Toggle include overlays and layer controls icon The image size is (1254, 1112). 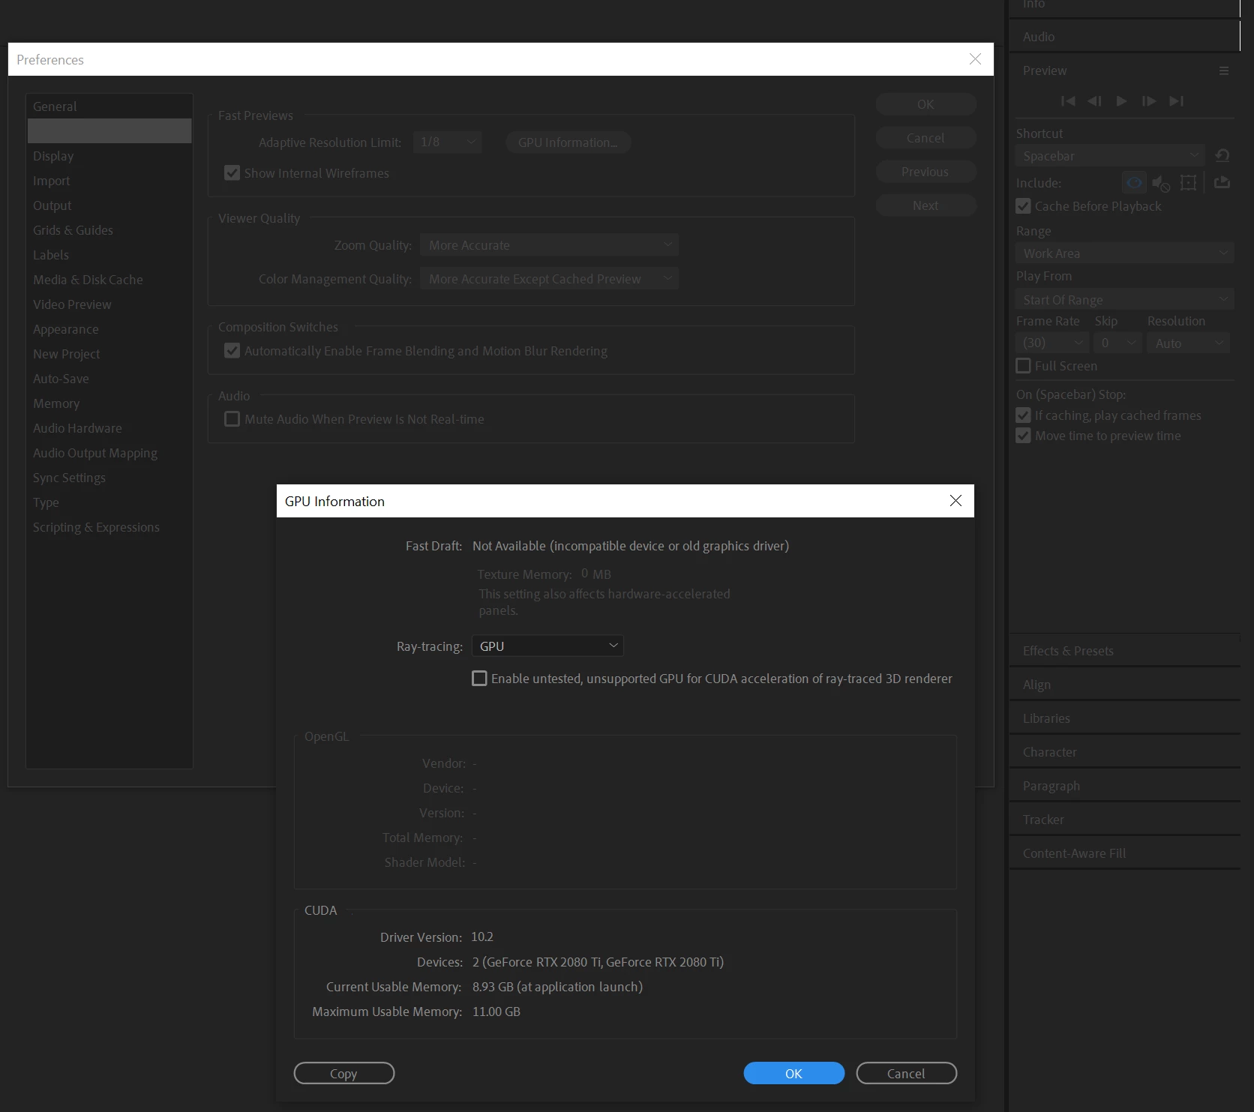coord(1188,182)
